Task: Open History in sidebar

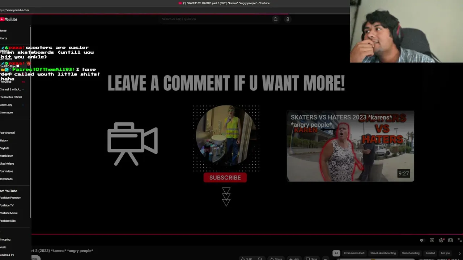Action: coord(4,140)
